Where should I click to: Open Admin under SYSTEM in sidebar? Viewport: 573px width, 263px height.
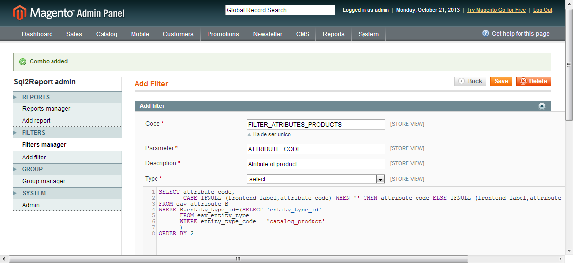(68, 205)
